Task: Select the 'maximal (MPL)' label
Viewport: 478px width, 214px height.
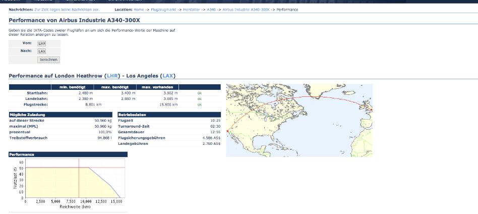Action: (x=24, y=126)
